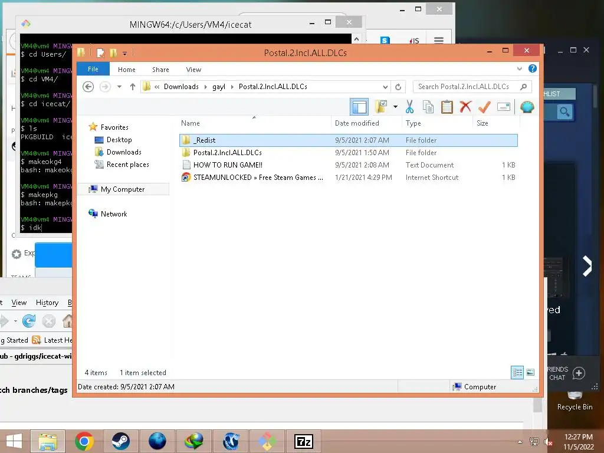
Task: Open the Recycle Bin on desktop
Action: point(575,401)
